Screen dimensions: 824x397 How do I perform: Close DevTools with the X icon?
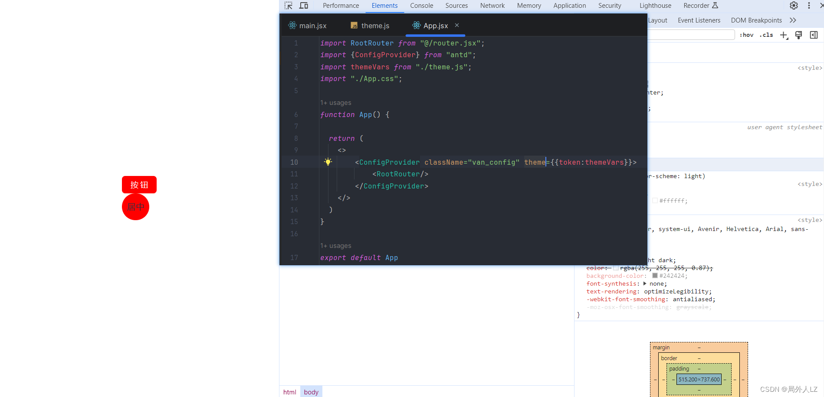[x=821, y=6]
